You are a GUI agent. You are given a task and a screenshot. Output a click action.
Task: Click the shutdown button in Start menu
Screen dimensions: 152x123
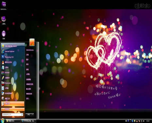(x=28, y=114)
